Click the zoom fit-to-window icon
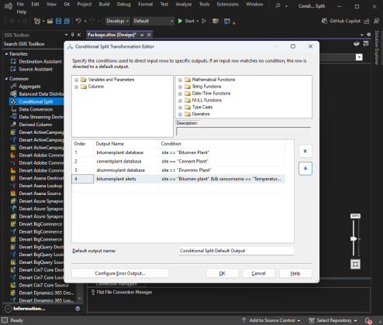This screenshot has height=325, width=383. (355, 264)
